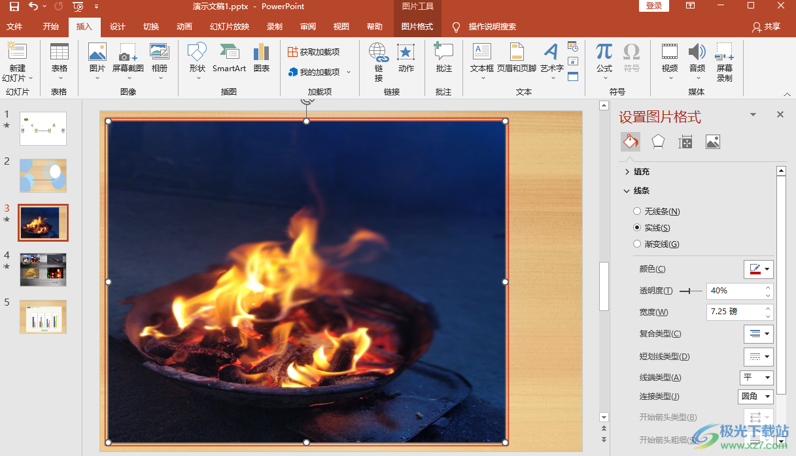The width and height of the screenshot is (796, 456).
Task: Insert audio with 音频
Action: point(697,63)
